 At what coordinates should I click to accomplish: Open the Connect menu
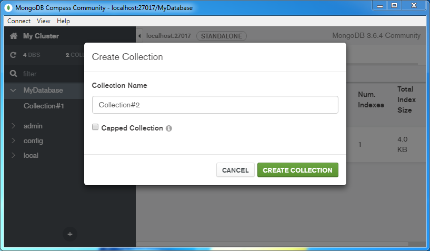coord(19,21)
